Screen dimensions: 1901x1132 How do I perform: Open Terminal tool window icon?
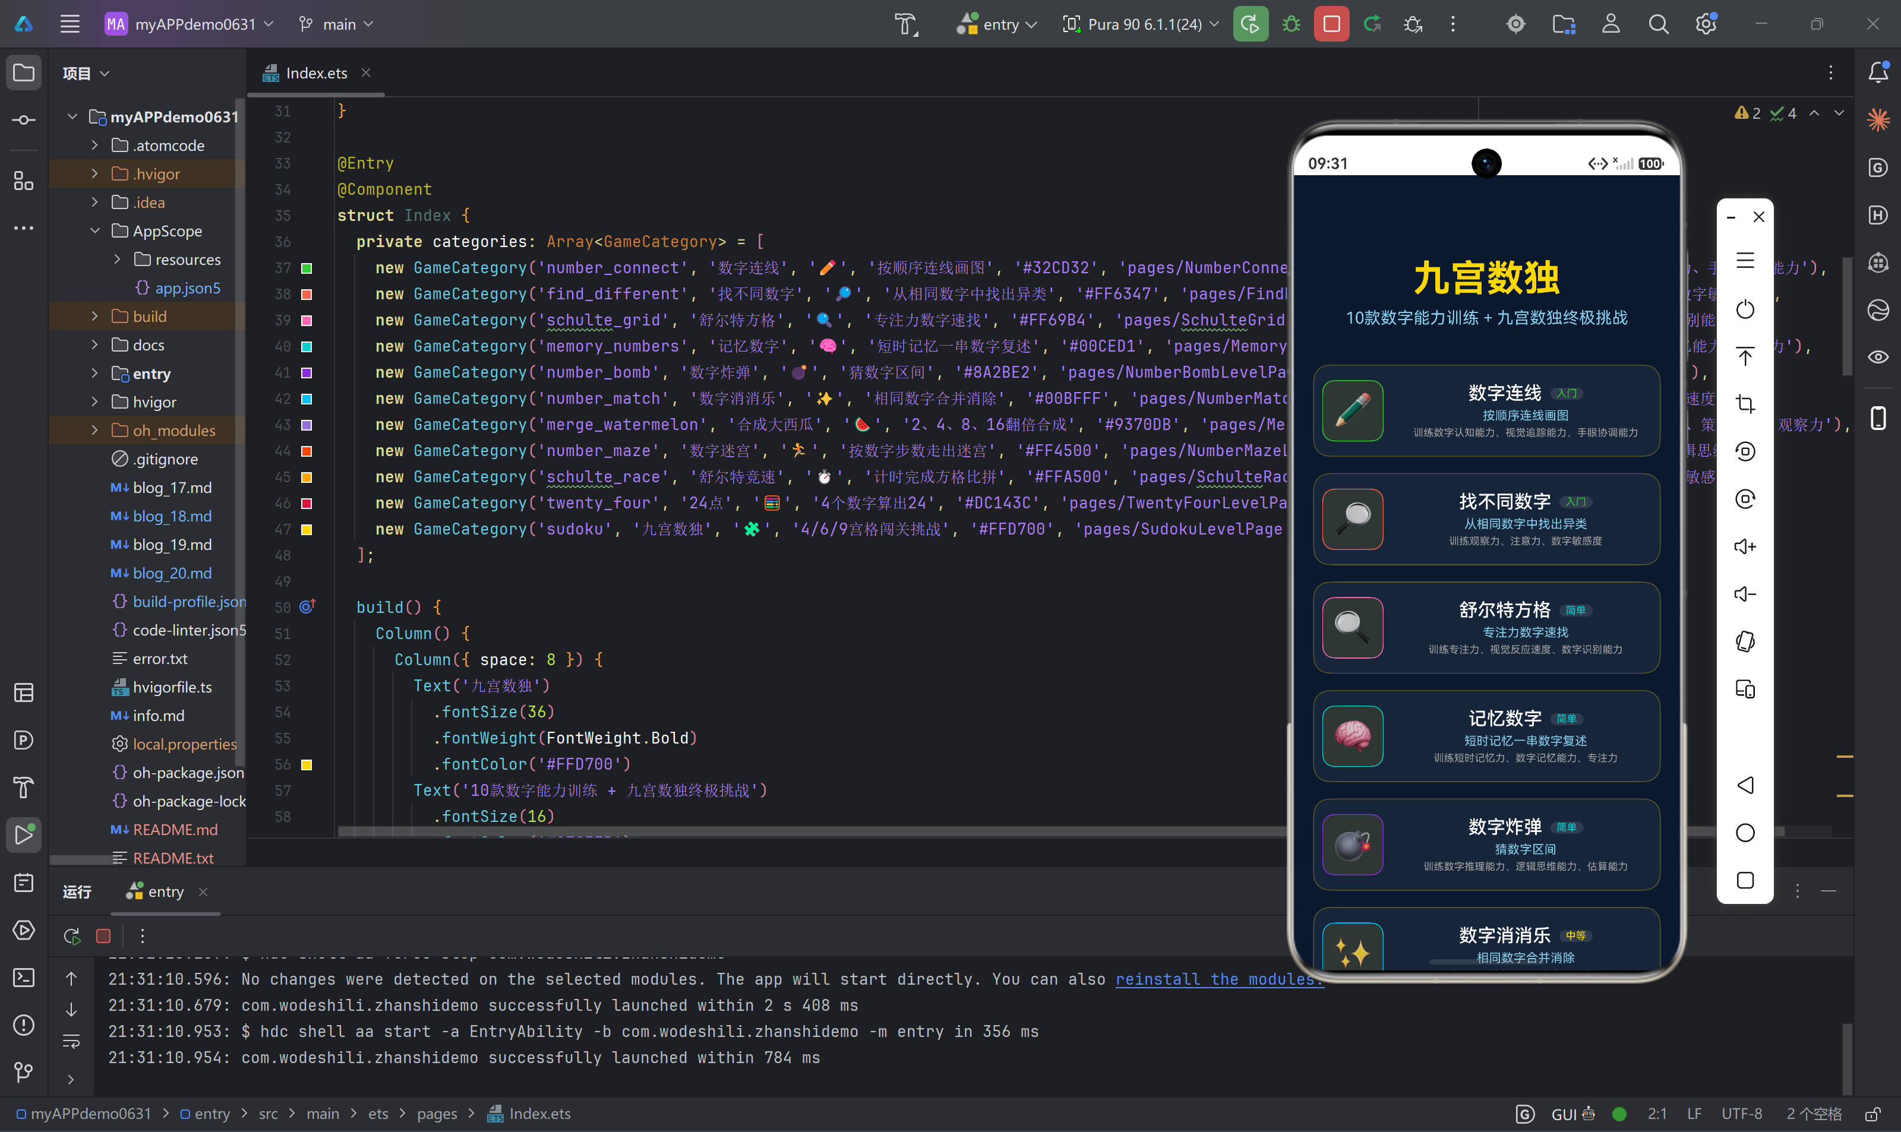(24, 977)
